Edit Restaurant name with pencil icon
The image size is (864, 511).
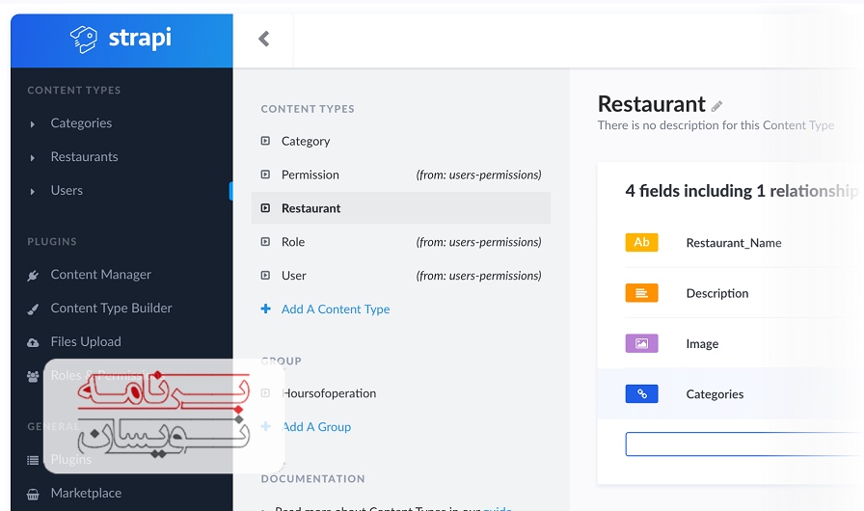716,106
